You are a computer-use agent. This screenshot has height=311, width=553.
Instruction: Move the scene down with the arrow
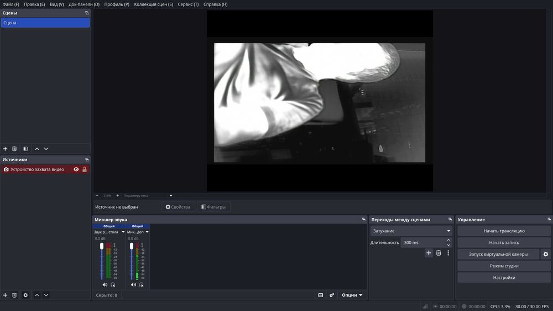coord(46,149)
